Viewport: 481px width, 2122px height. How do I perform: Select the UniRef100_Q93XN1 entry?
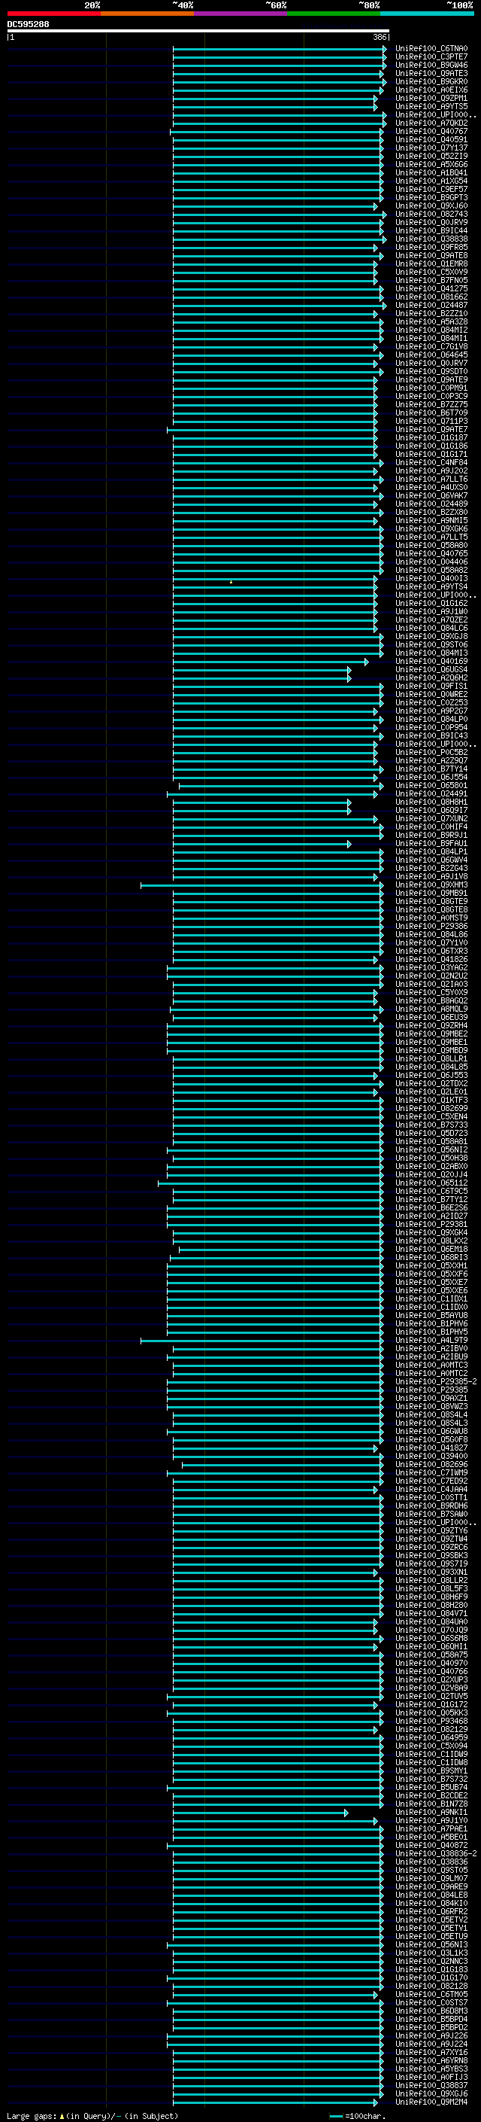tap(431, 1572)
